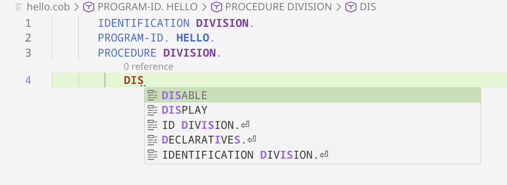Choose the DISPLAY autocomplete suggestion

coord(312,110)
